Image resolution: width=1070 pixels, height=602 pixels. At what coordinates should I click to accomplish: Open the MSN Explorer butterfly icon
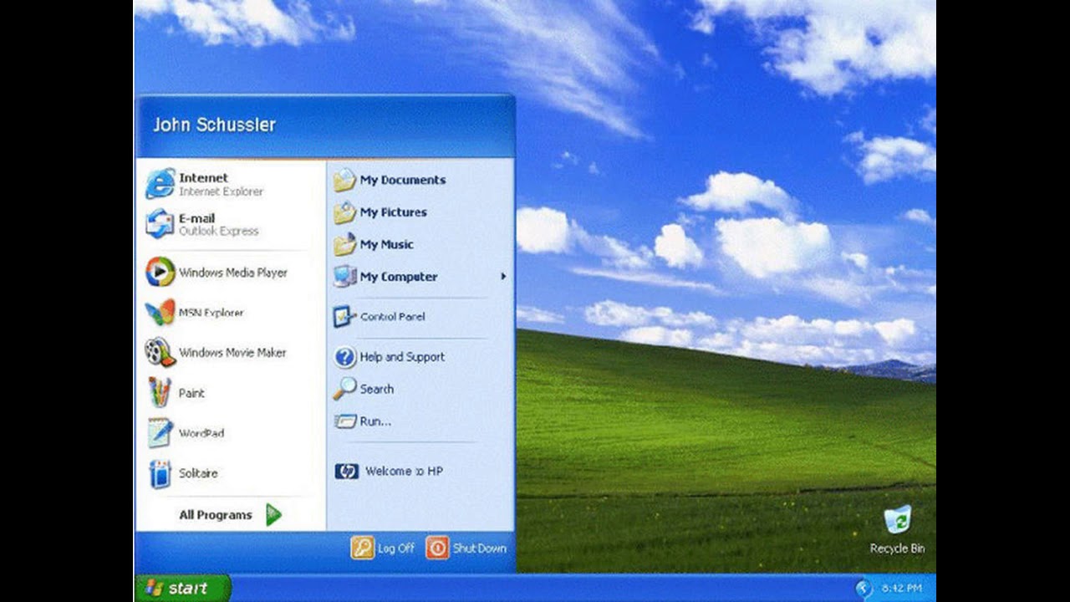[160, 312]
